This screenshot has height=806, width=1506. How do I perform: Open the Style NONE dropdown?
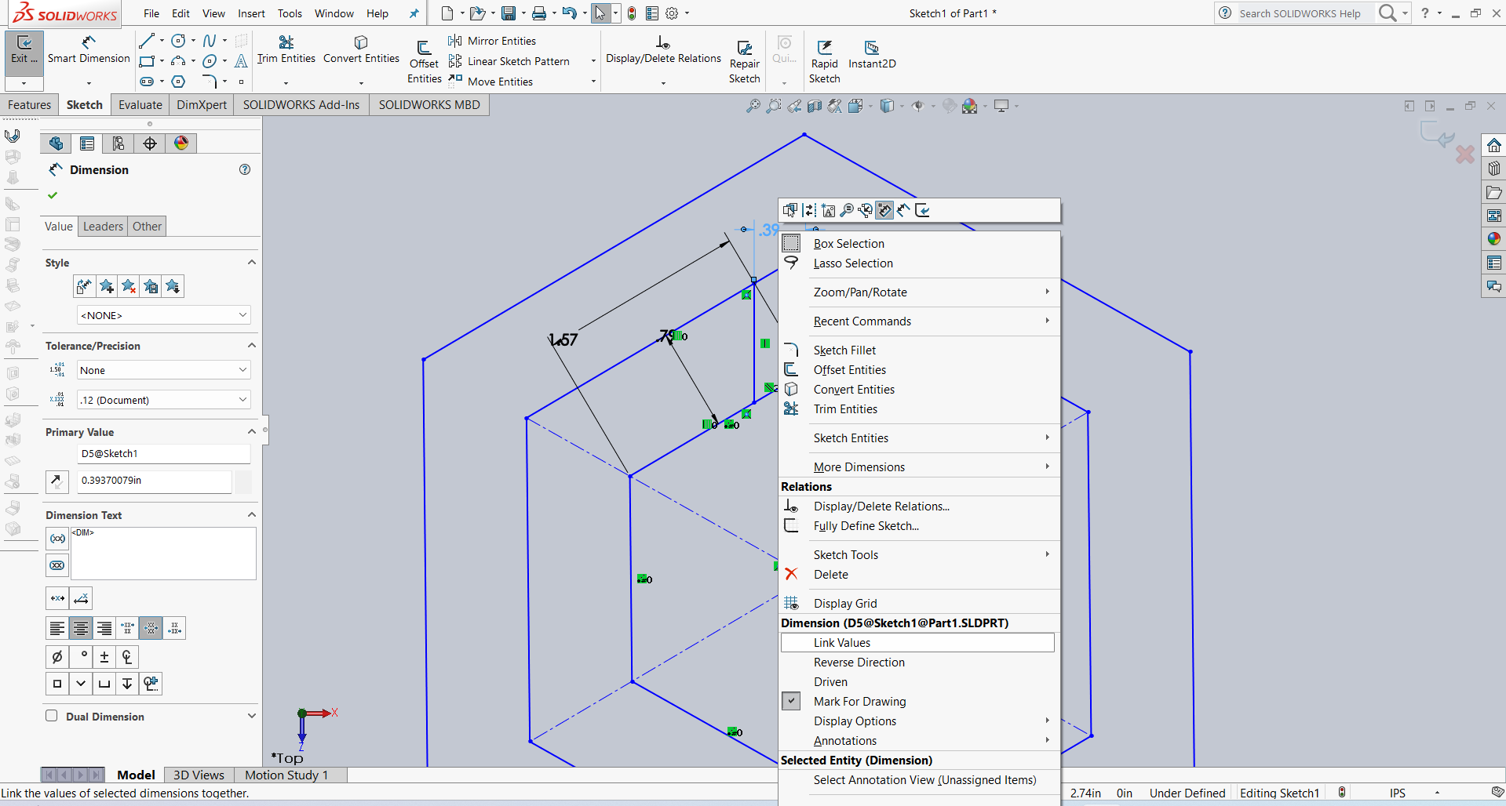click(163, 315)
